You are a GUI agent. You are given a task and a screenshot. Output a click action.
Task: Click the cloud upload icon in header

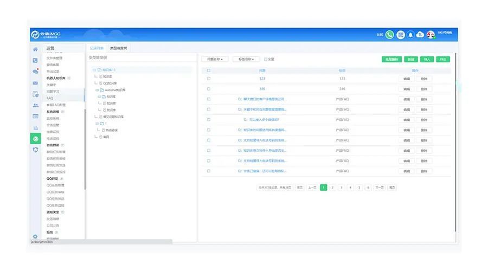[420, 35]
